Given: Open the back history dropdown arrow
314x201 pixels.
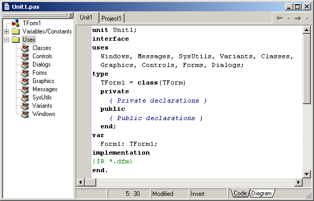Looking at the screenshot, I should (x=289, y=19).
